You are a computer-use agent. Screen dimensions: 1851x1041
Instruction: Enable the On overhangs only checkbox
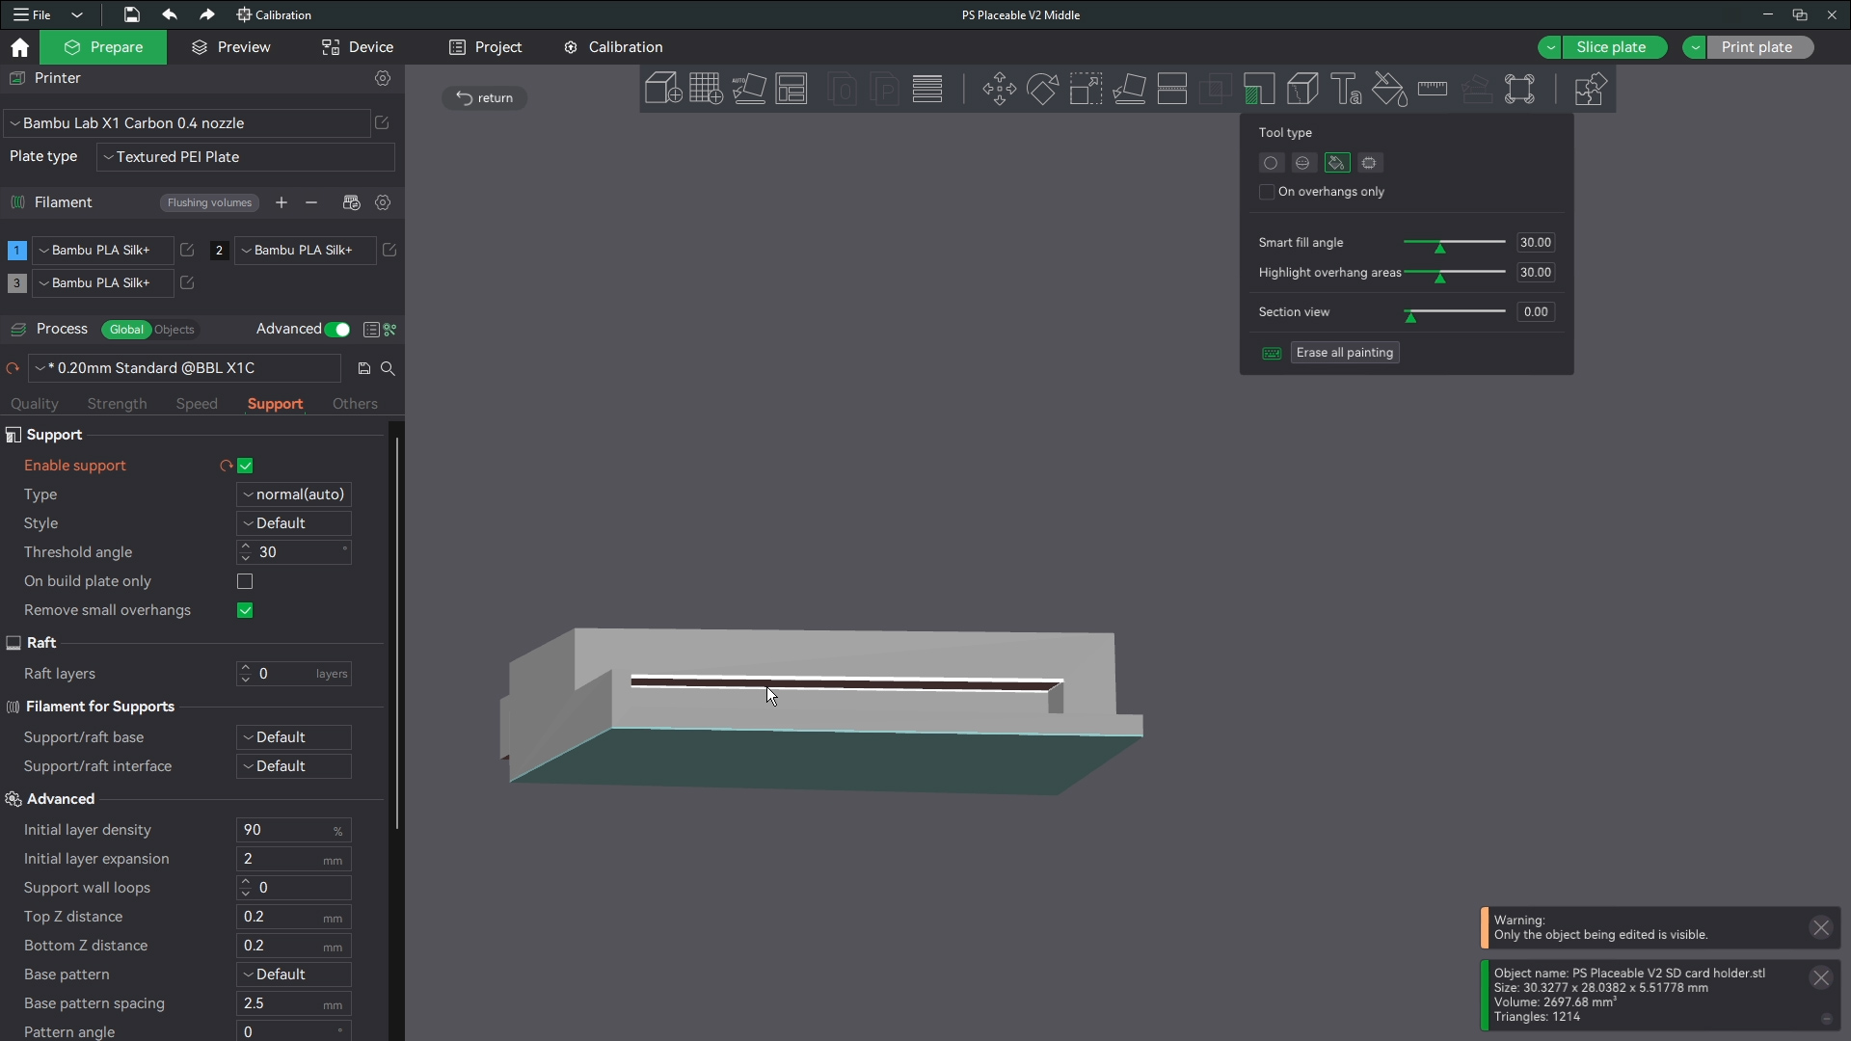(1267, 192)
